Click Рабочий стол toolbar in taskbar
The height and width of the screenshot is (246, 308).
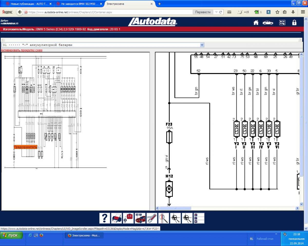click(265, 239)
